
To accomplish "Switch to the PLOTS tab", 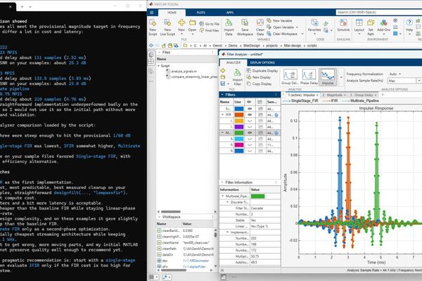I will 200,13.
